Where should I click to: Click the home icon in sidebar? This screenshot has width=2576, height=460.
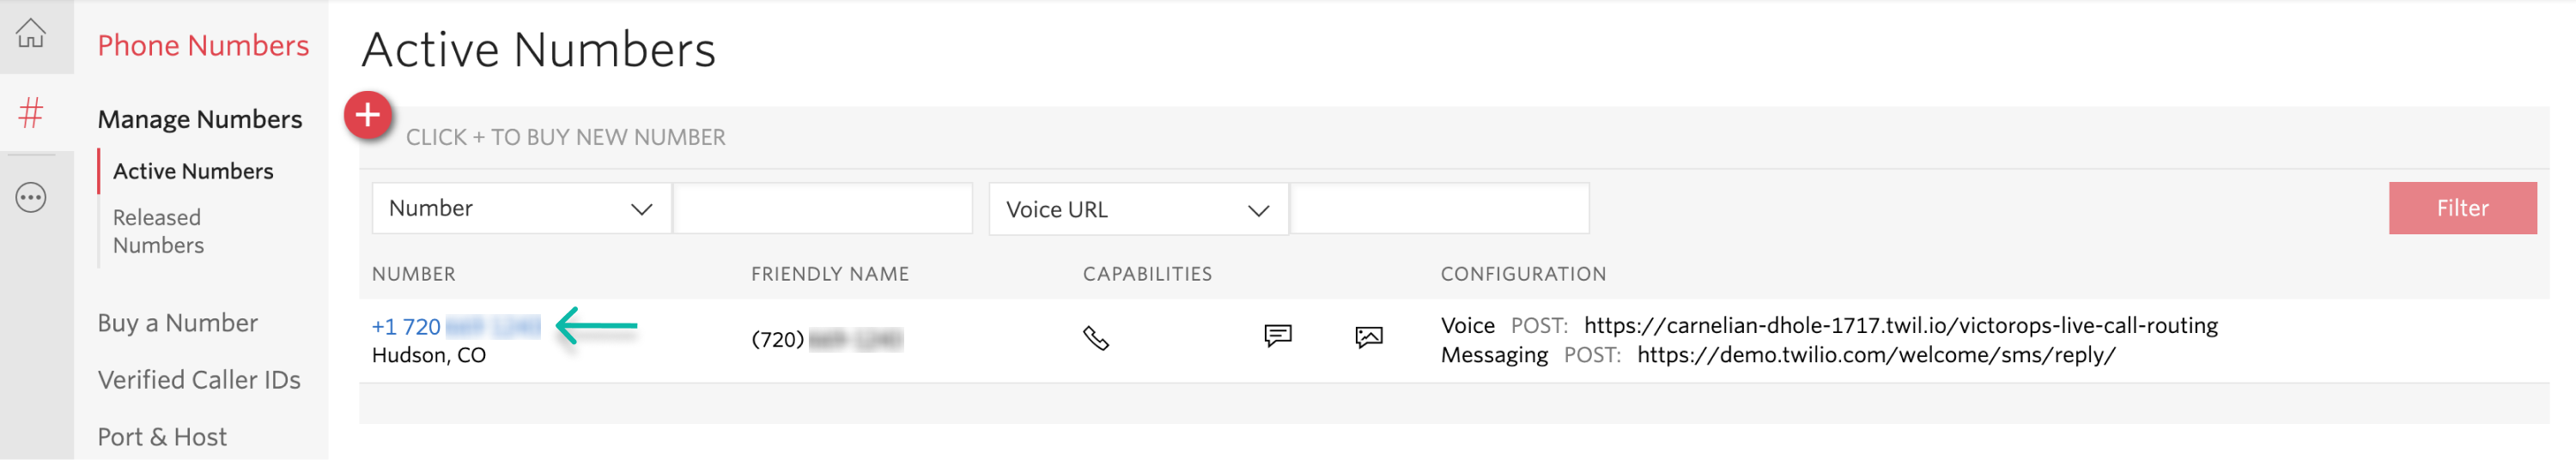pyautogui.click(x=31, y=34)
